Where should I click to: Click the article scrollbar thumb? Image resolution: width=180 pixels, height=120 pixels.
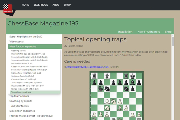pyautogui.click(x=173, y=41)
